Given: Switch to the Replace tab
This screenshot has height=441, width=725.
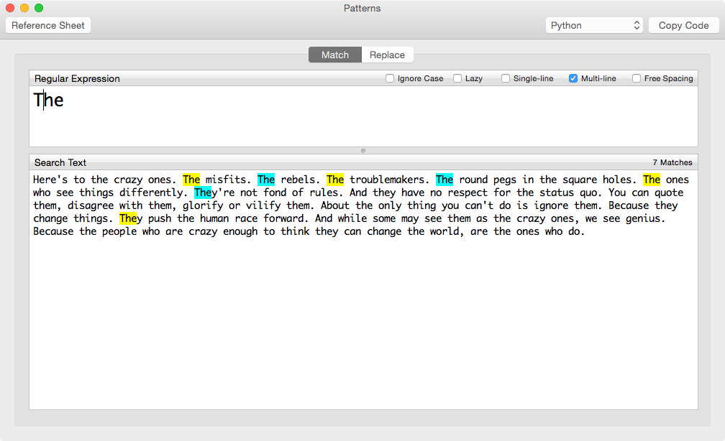Looking at the screenshot, I should [x=387, y=55].
